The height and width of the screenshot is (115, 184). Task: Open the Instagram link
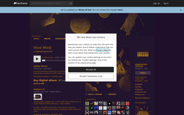tap(139, 90)
